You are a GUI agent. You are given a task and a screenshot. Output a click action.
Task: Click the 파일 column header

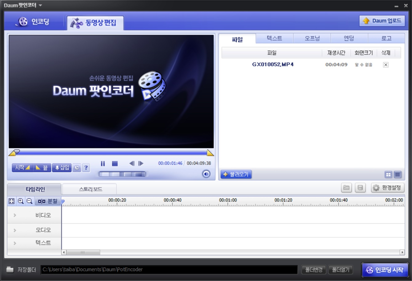272,53
